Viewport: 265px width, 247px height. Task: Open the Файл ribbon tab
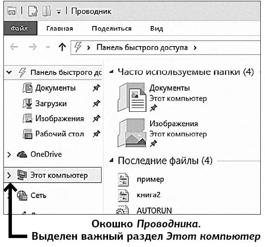(20, 28)
